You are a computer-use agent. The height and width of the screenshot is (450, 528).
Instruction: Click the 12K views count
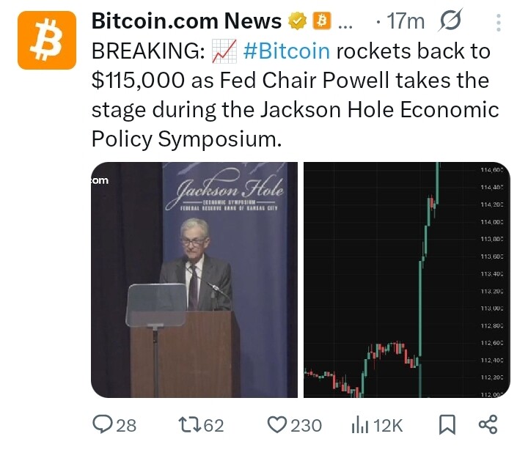pyautogui.click(x=388, y=425)
